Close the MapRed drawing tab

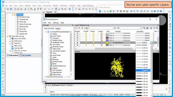tap(55, 12)
